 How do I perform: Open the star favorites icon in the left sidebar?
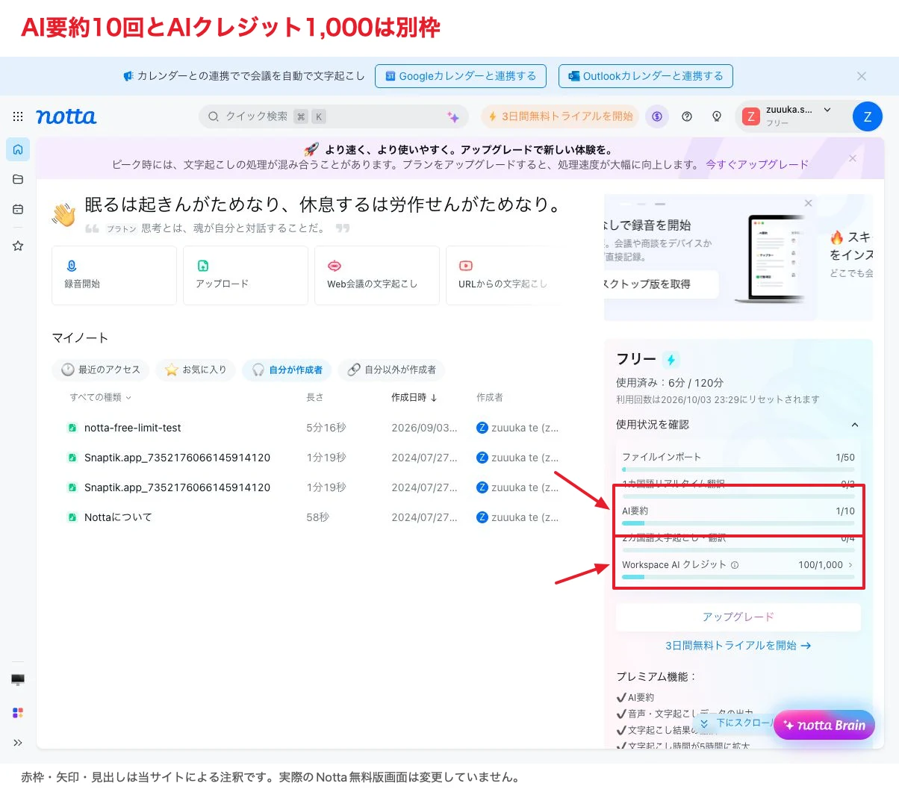[18, 246]
